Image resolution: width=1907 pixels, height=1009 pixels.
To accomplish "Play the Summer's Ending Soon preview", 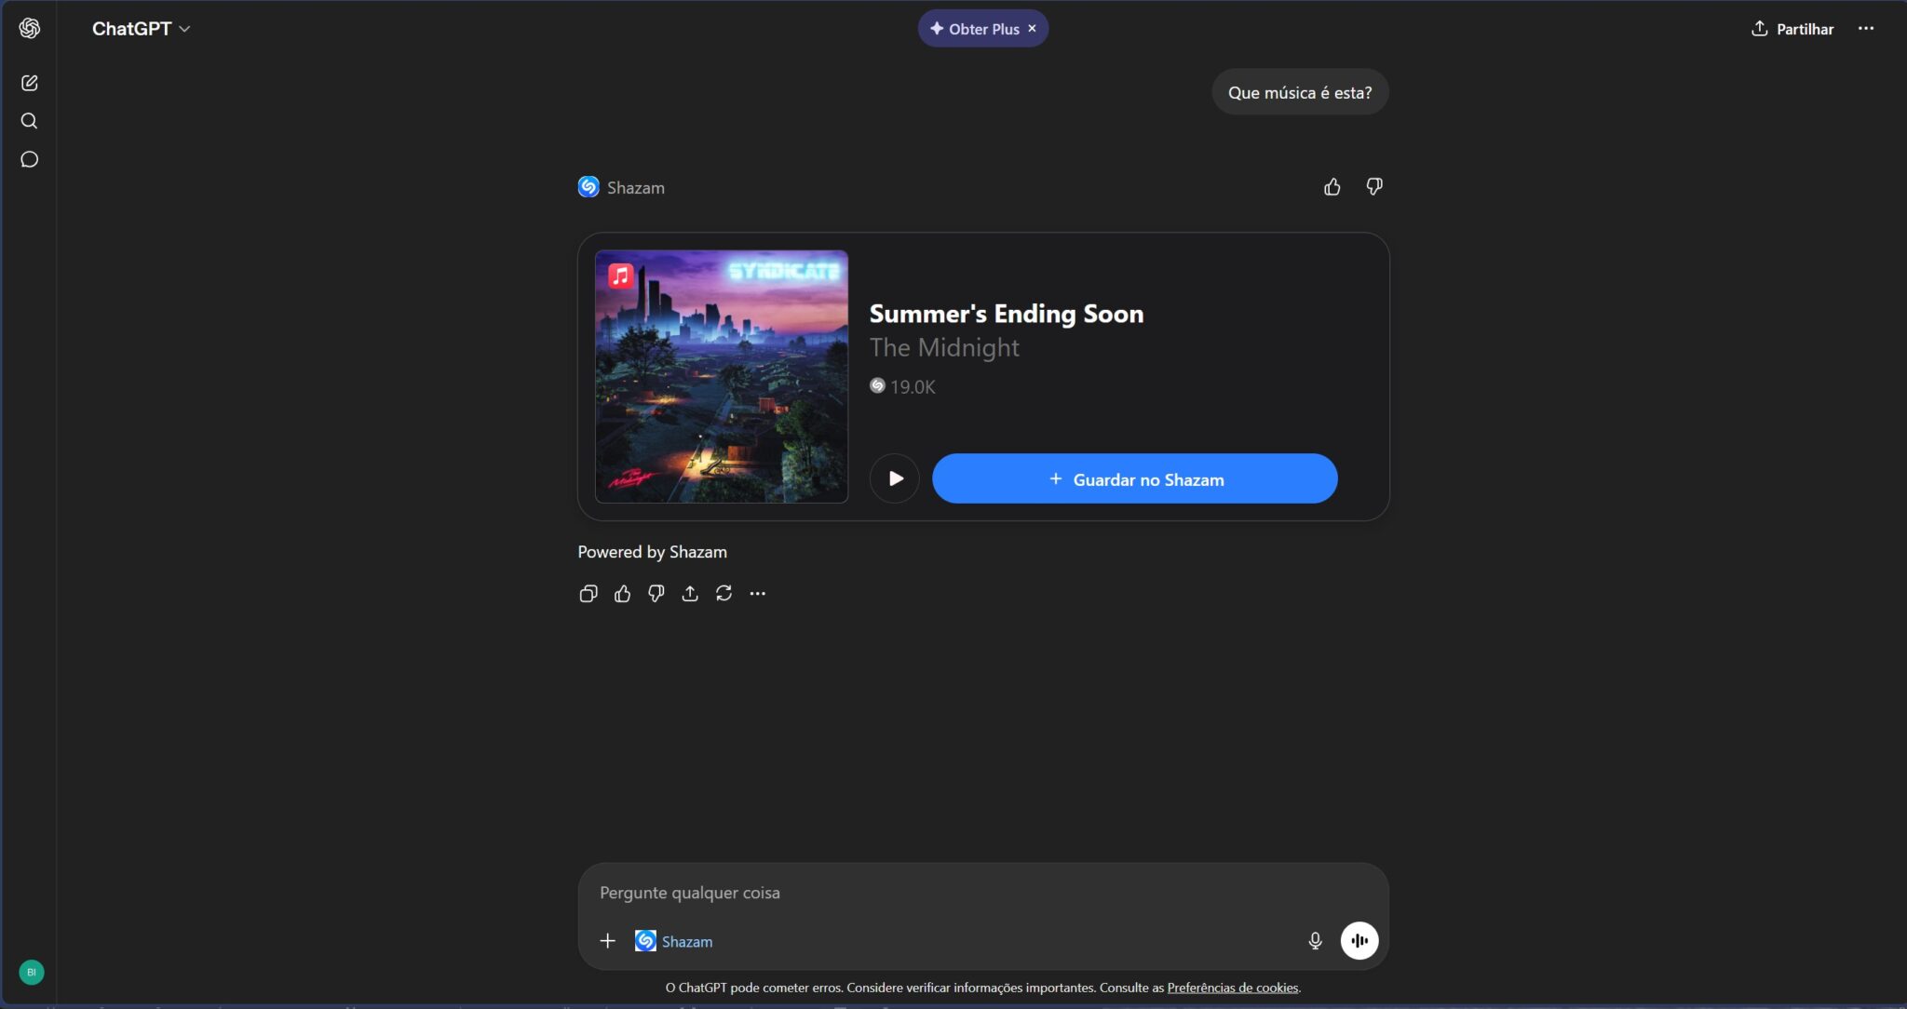I will [x=895, y=478].
